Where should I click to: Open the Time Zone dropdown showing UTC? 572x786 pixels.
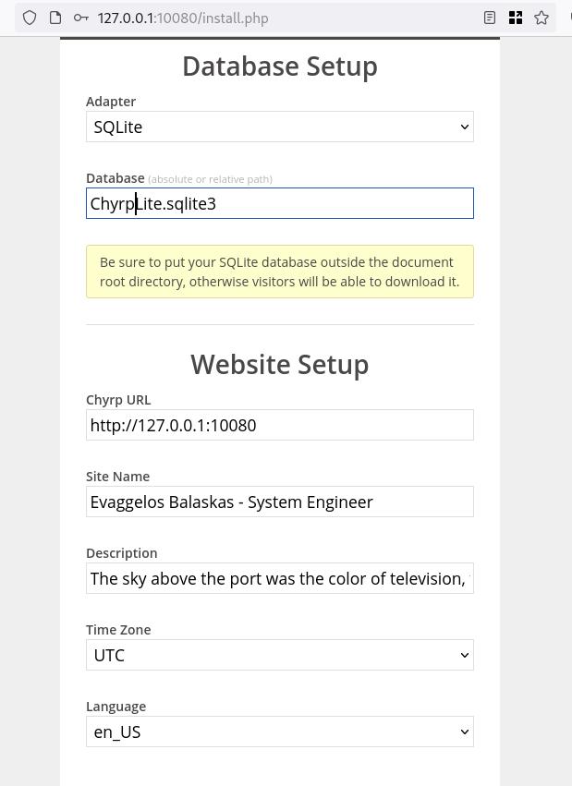pos(279,655)
